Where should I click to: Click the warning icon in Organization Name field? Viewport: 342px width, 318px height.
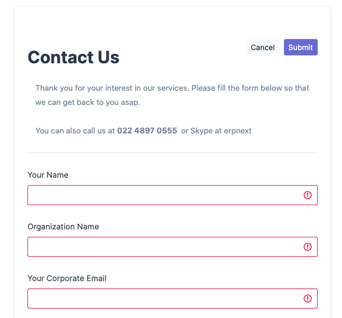coord(308,247)
